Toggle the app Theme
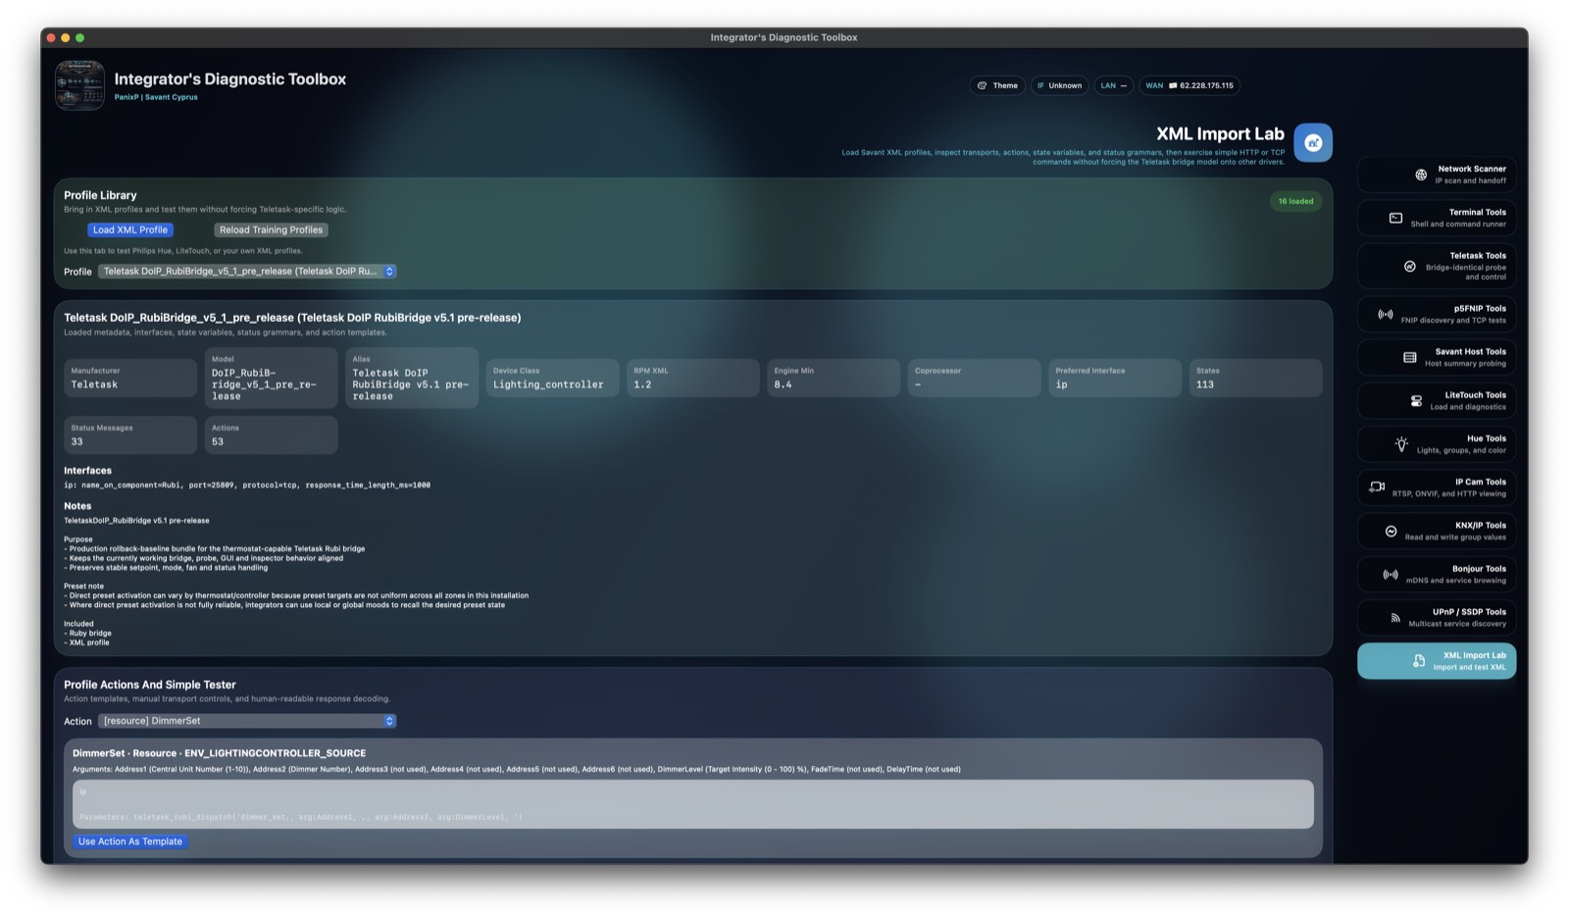Viewport: 1569px width, 918px height. pyautogui.click(x=998, y=85)
